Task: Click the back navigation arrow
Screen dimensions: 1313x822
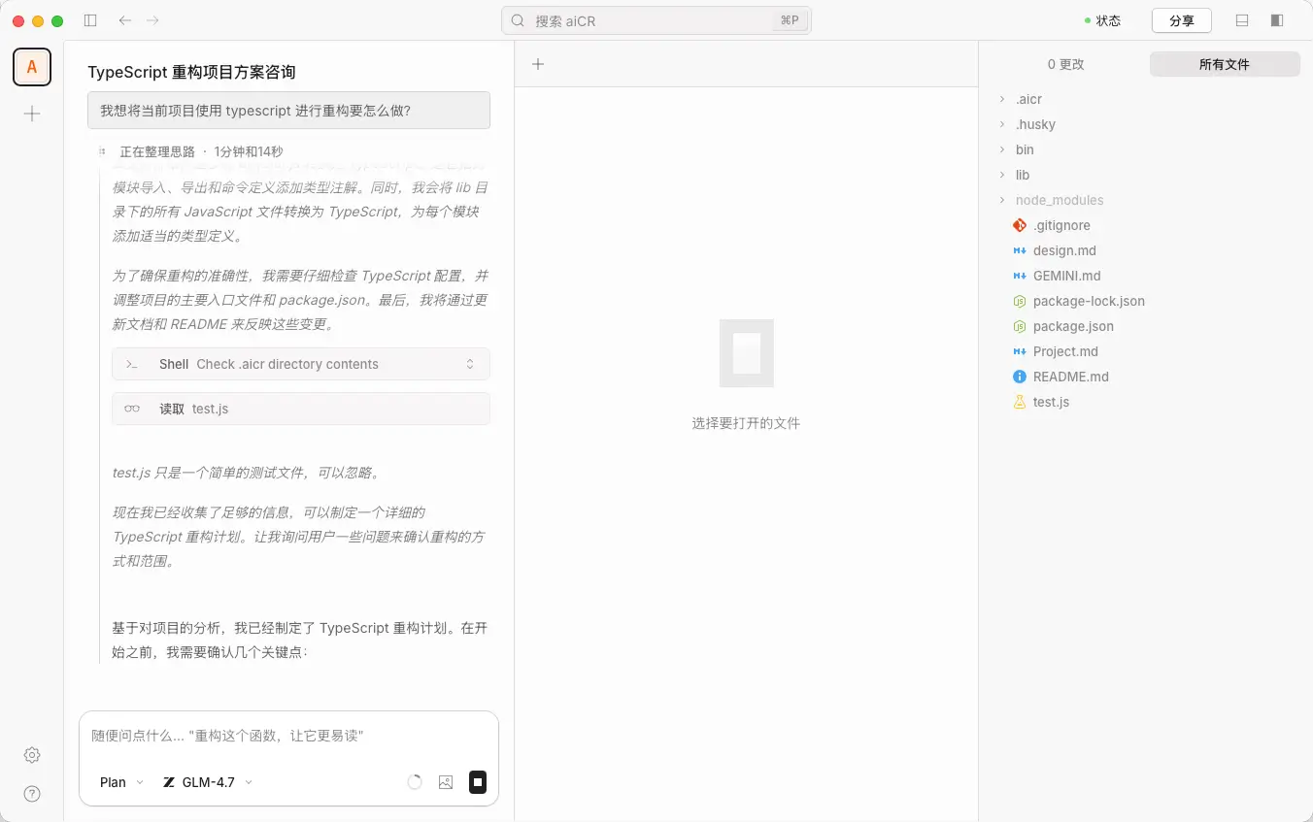Action: pos(124,20)
